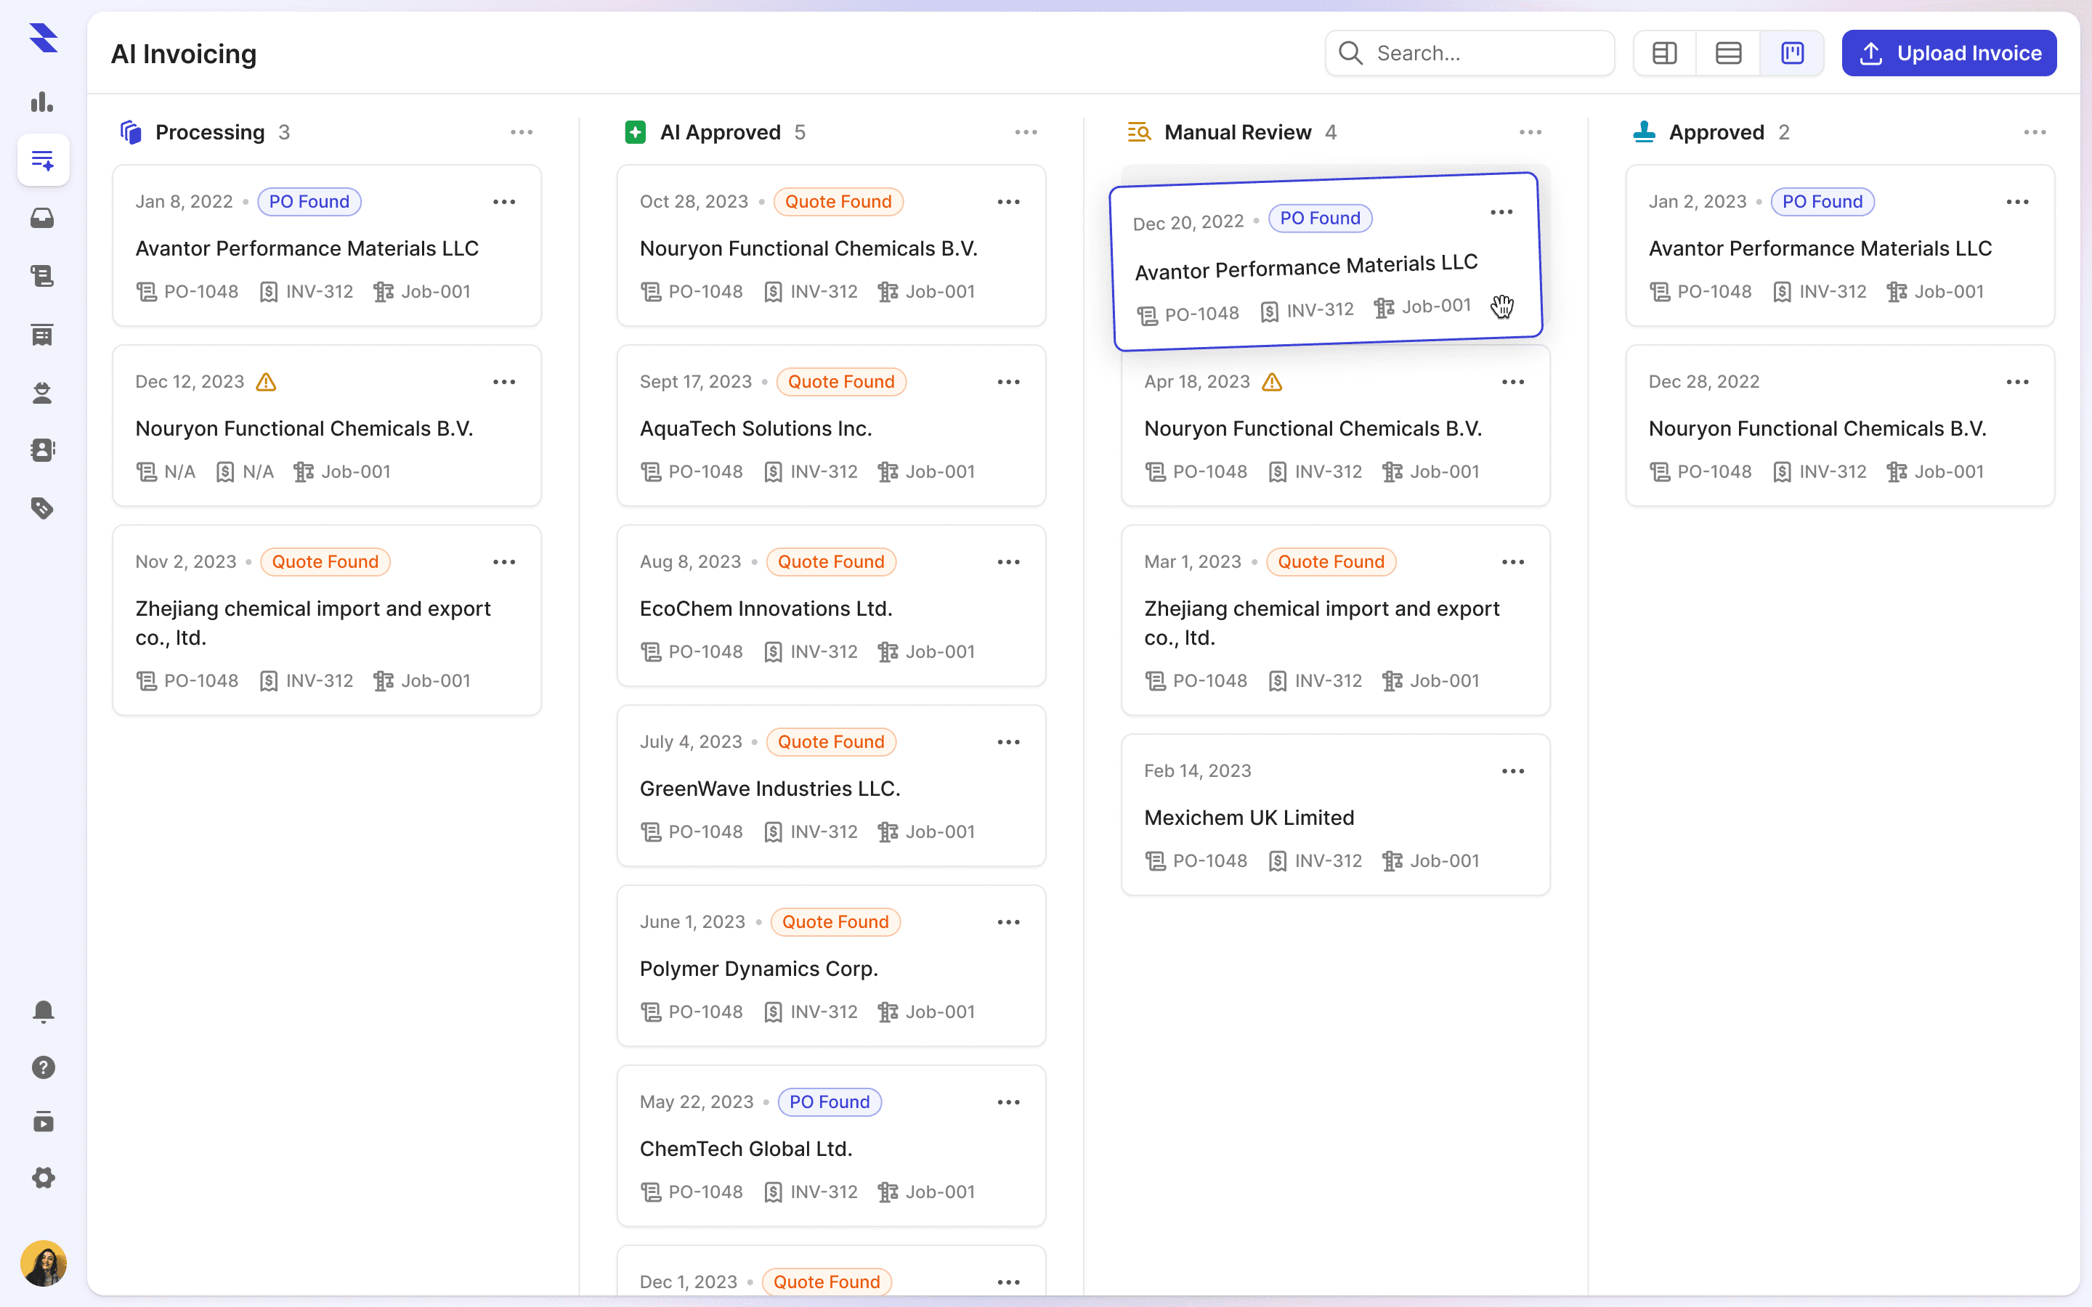Click PO Found badge on Jan 8, 2022 card
2092x1307 pixels.
click(x=309, y=201)
